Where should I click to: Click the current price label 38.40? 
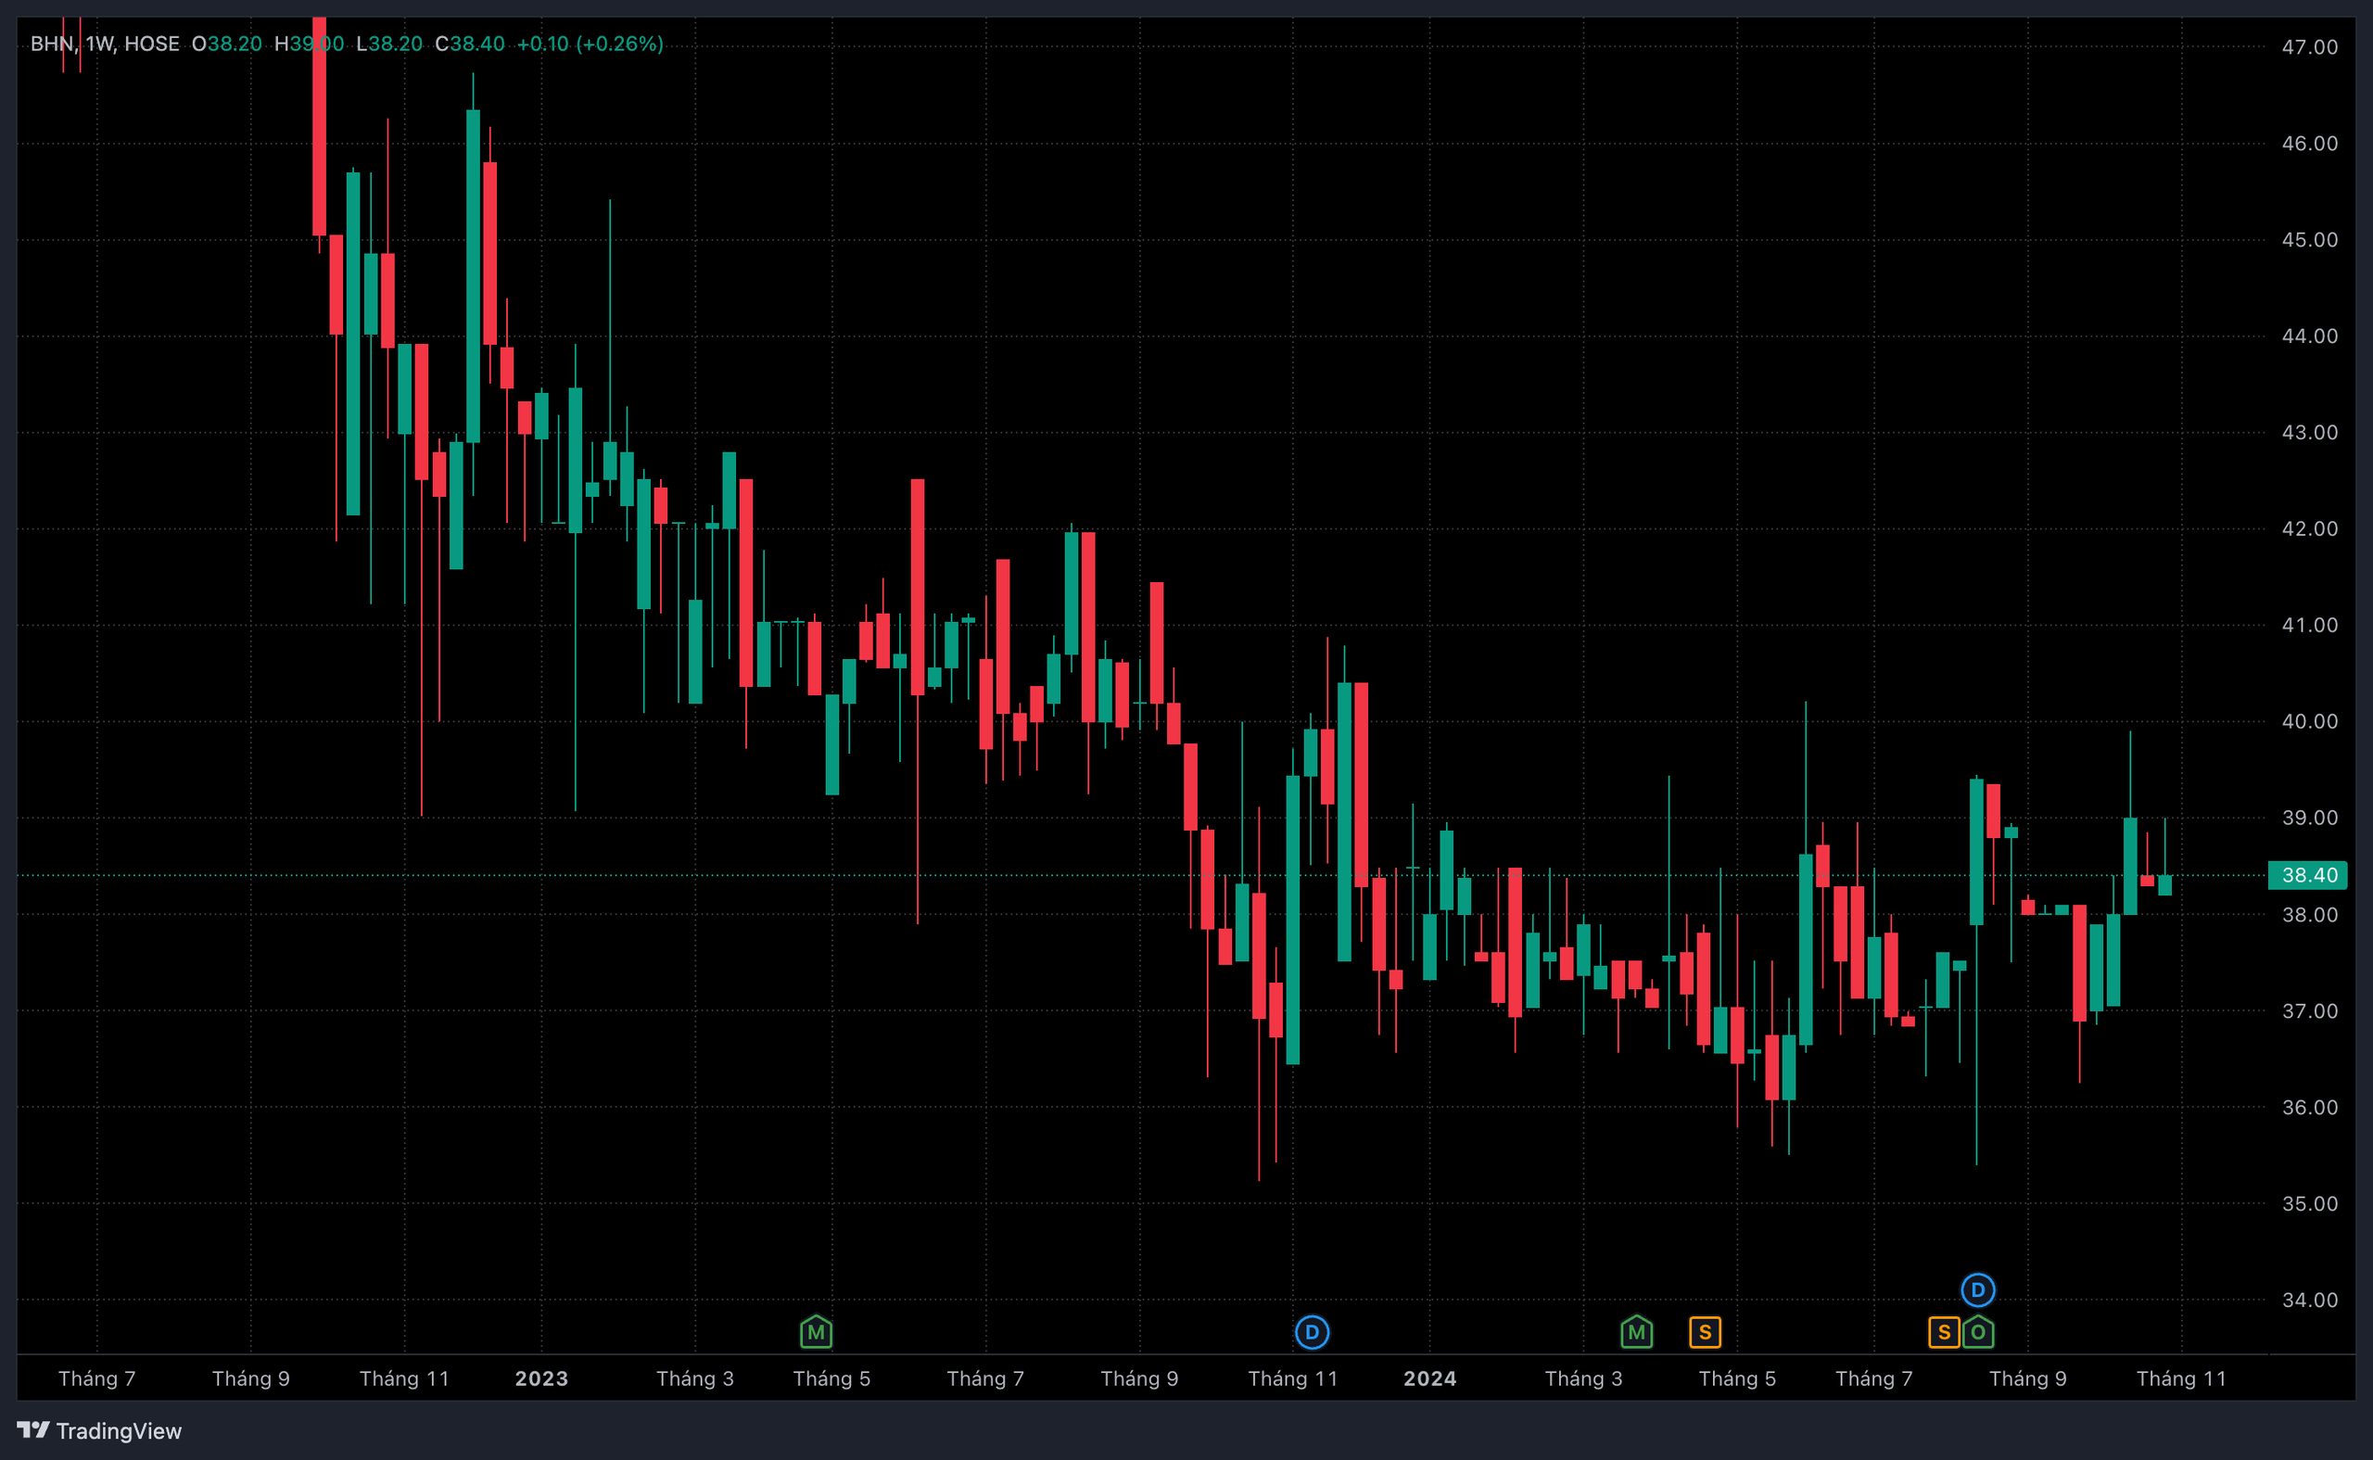(2308, 875)
